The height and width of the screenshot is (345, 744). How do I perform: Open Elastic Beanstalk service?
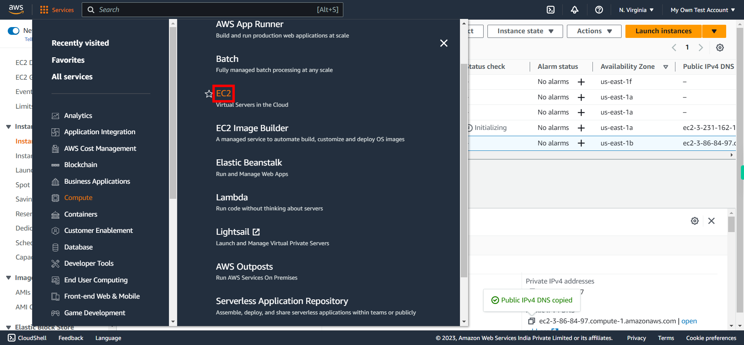point(249,162)
